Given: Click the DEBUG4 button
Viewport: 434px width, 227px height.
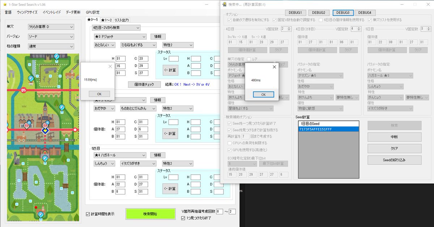Looking at the screenshot, I should point(365,13).
